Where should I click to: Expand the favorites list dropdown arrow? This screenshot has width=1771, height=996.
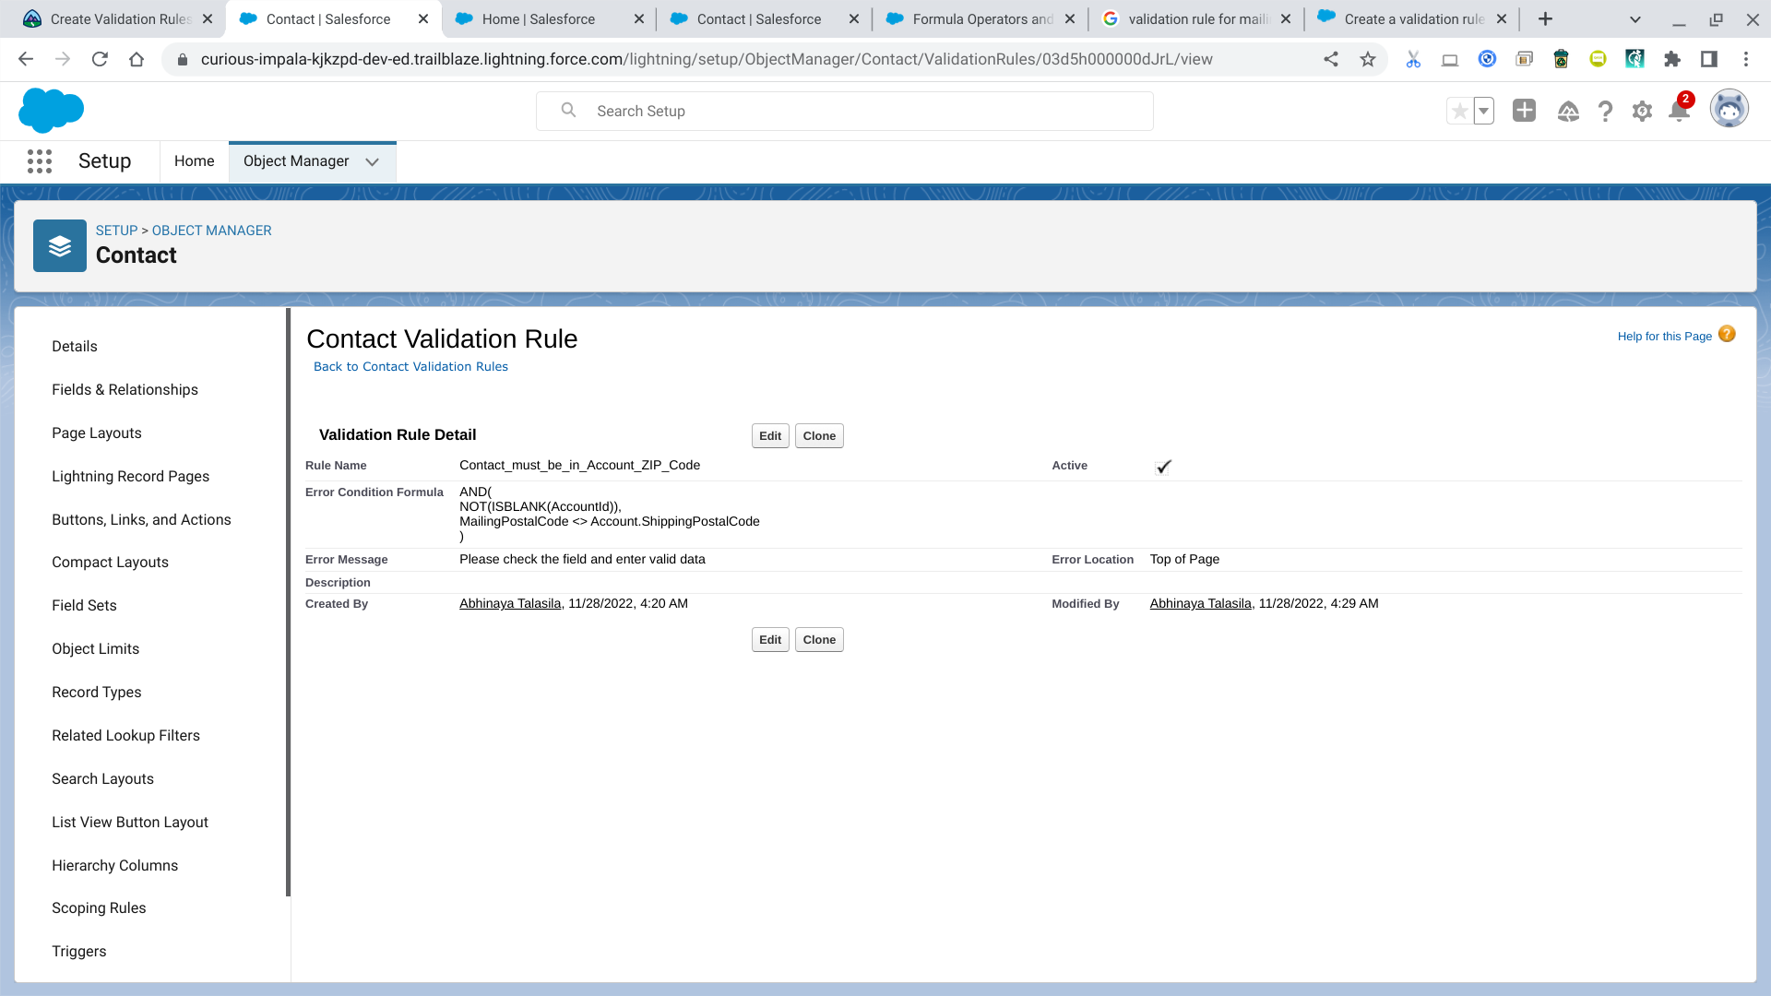pyautogui.click(x=1483, y=112)
